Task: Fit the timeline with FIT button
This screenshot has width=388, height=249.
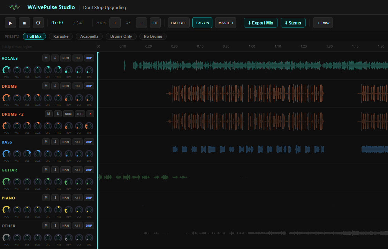Action: [x=155, y=23]
